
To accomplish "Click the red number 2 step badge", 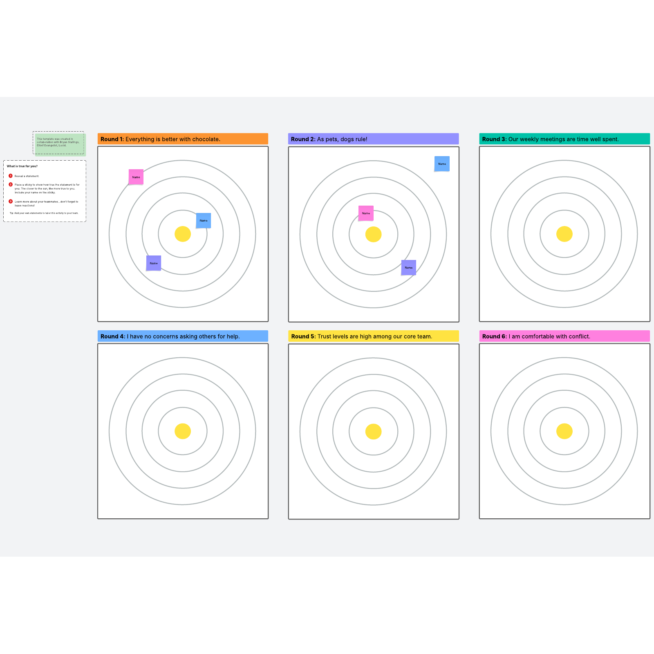I will pyautogui.click(x=11, y=184).
